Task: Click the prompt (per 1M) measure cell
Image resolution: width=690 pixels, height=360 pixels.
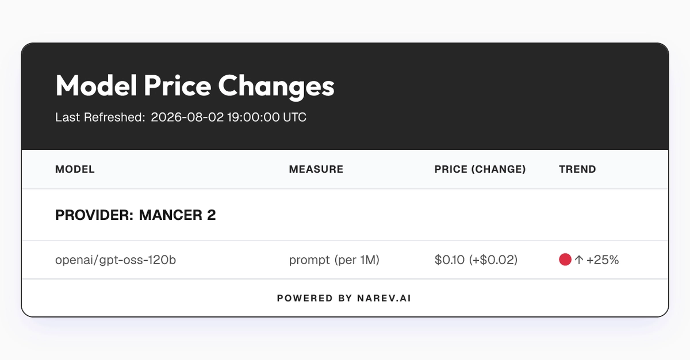Action: coord(334,260)
